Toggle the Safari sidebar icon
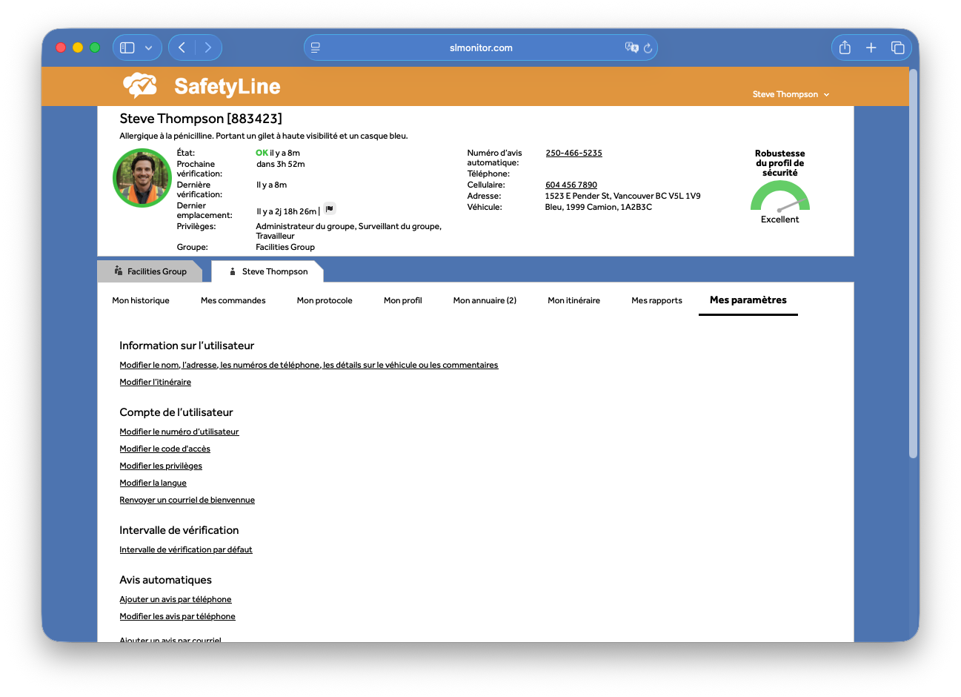 click(127, 47)
